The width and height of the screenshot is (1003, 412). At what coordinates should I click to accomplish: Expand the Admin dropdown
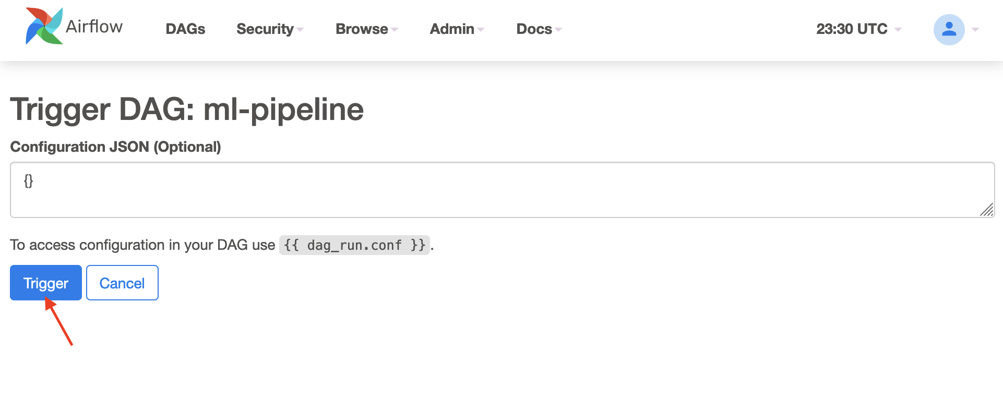(x=457, y=29)
